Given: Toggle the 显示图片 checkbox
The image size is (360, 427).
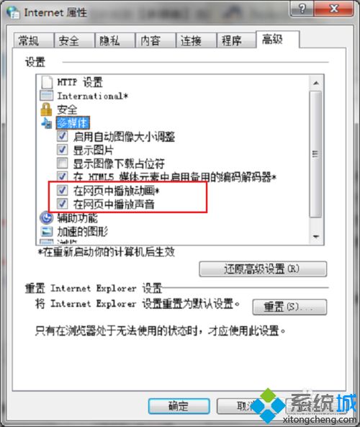Looking at the screenshot, I should 63,150.
